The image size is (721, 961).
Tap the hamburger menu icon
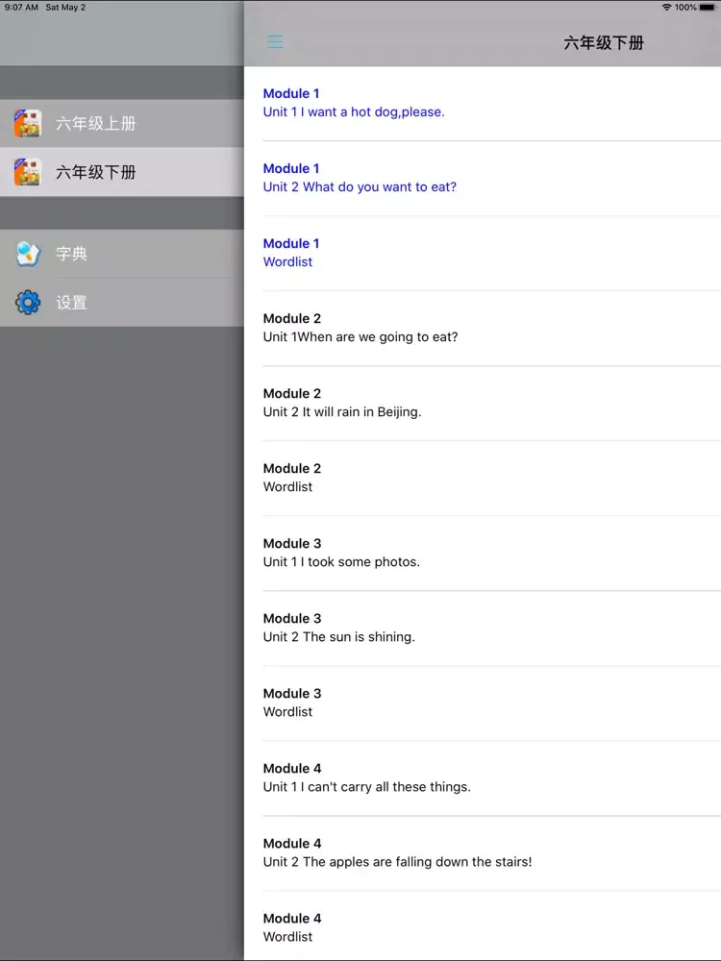coord(275,41)
